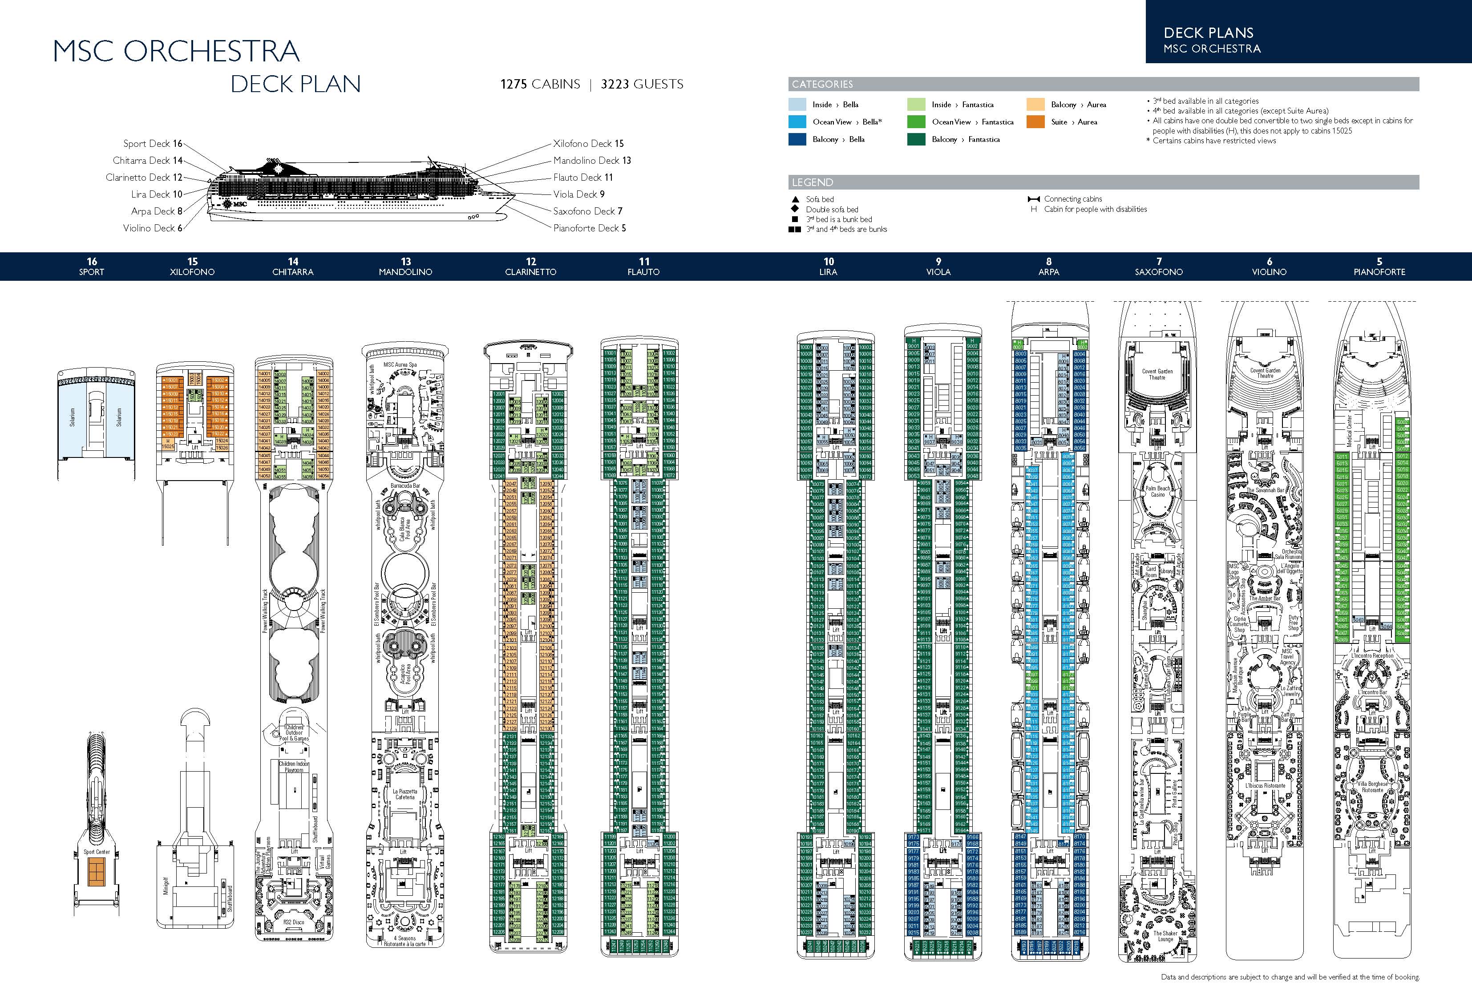This screenshot has width=1472, height=999.
Task: Click the LEGEND section header bar
Action: point(1104,182)
